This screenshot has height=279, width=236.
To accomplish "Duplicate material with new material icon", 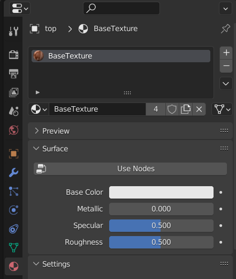I will point(186,109).
